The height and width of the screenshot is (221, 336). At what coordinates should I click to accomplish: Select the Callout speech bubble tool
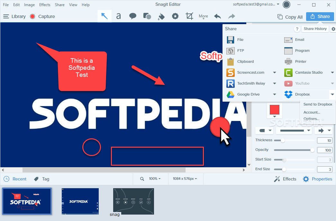[x=133, y=16]
